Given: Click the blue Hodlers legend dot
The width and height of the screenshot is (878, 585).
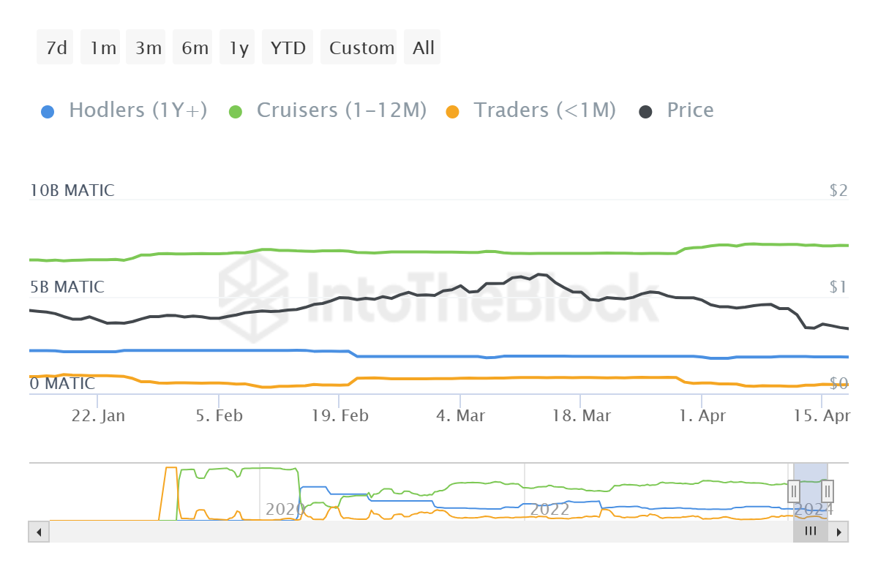Looking at the screenshot, I should [x=48, y=110].
